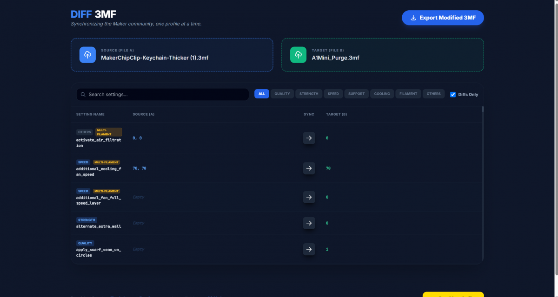This screenshot has width=558, height=297.
Task: Show only SUPPORT settings
Action: 357,94
